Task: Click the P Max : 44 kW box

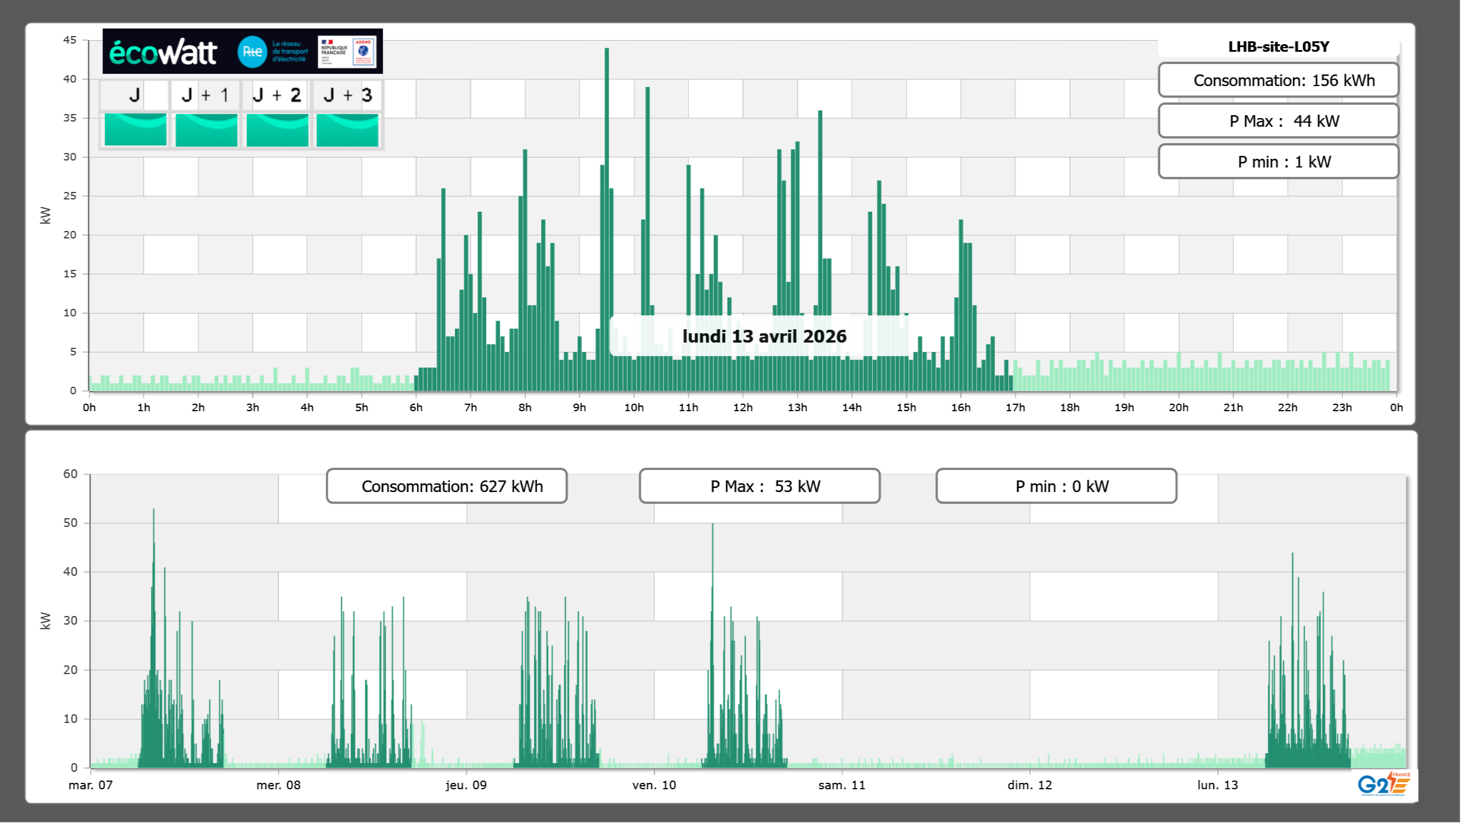Action: pos(1278,121)
